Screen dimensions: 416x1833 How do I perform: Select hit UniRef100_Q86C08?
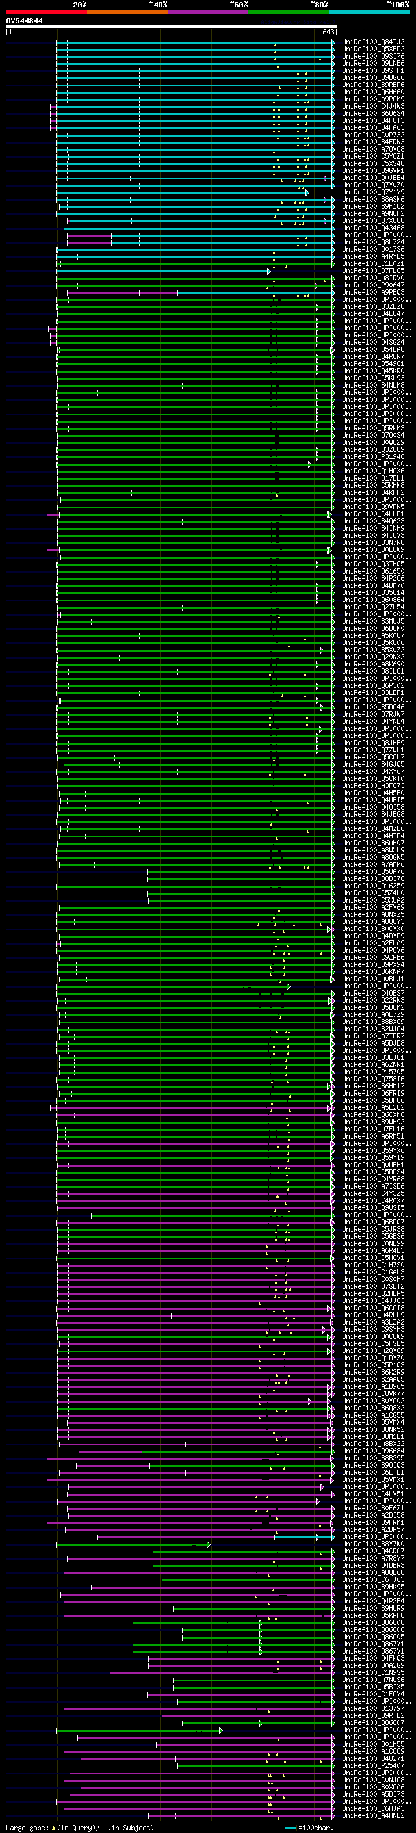pos(372,1622)
